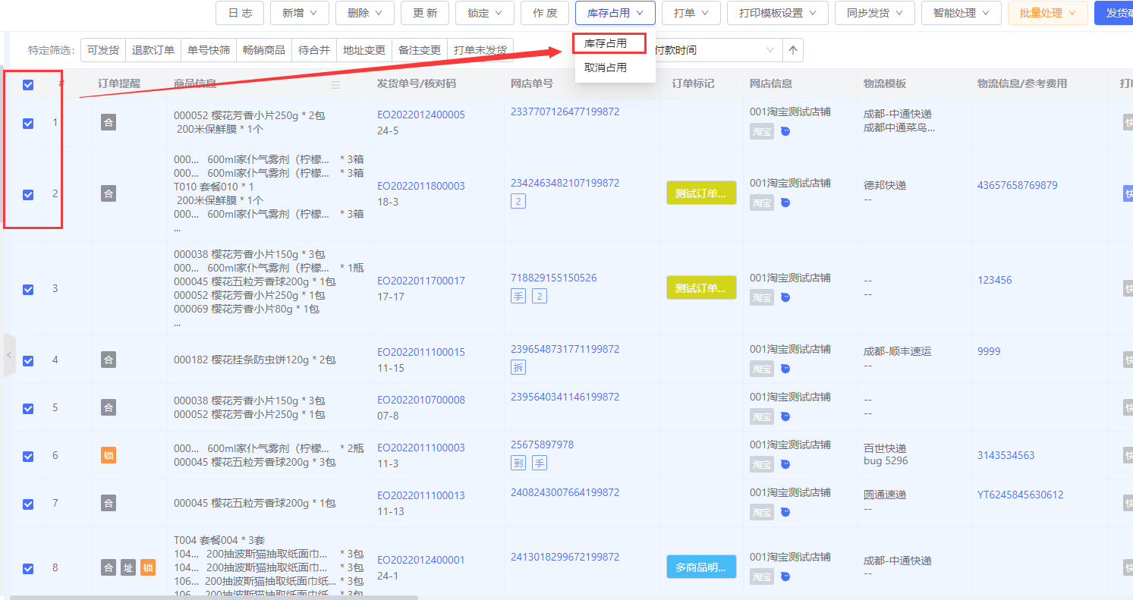Image resolution: width=1133 pixels, height=600 pixels.
Task: Apply the 待合并 quick filter
Action: coord(314,50)
